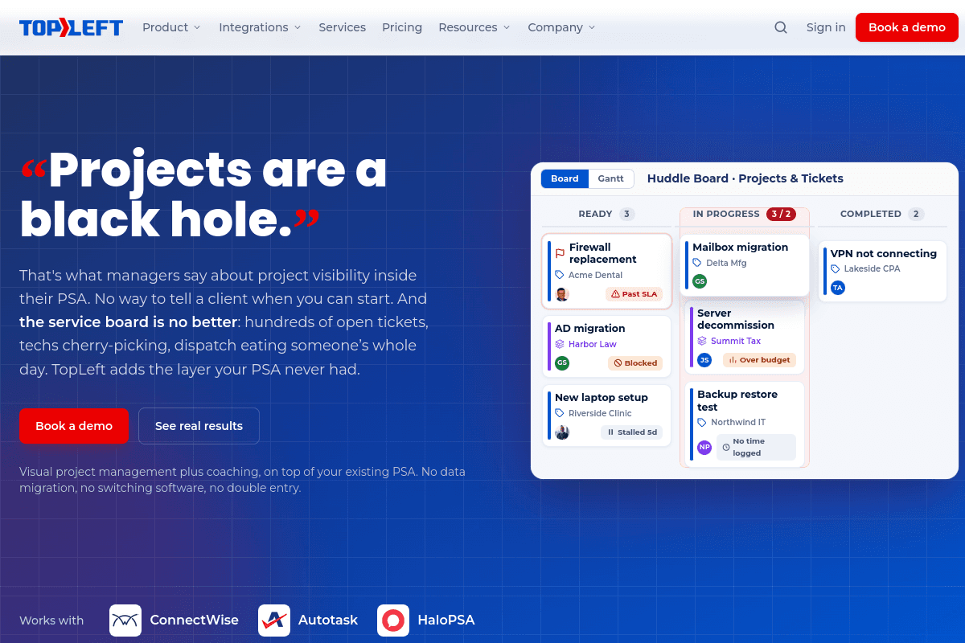Click the layers icon beside Harbor Law
This screenshot has height=643, width=965.
click(560, 344)
